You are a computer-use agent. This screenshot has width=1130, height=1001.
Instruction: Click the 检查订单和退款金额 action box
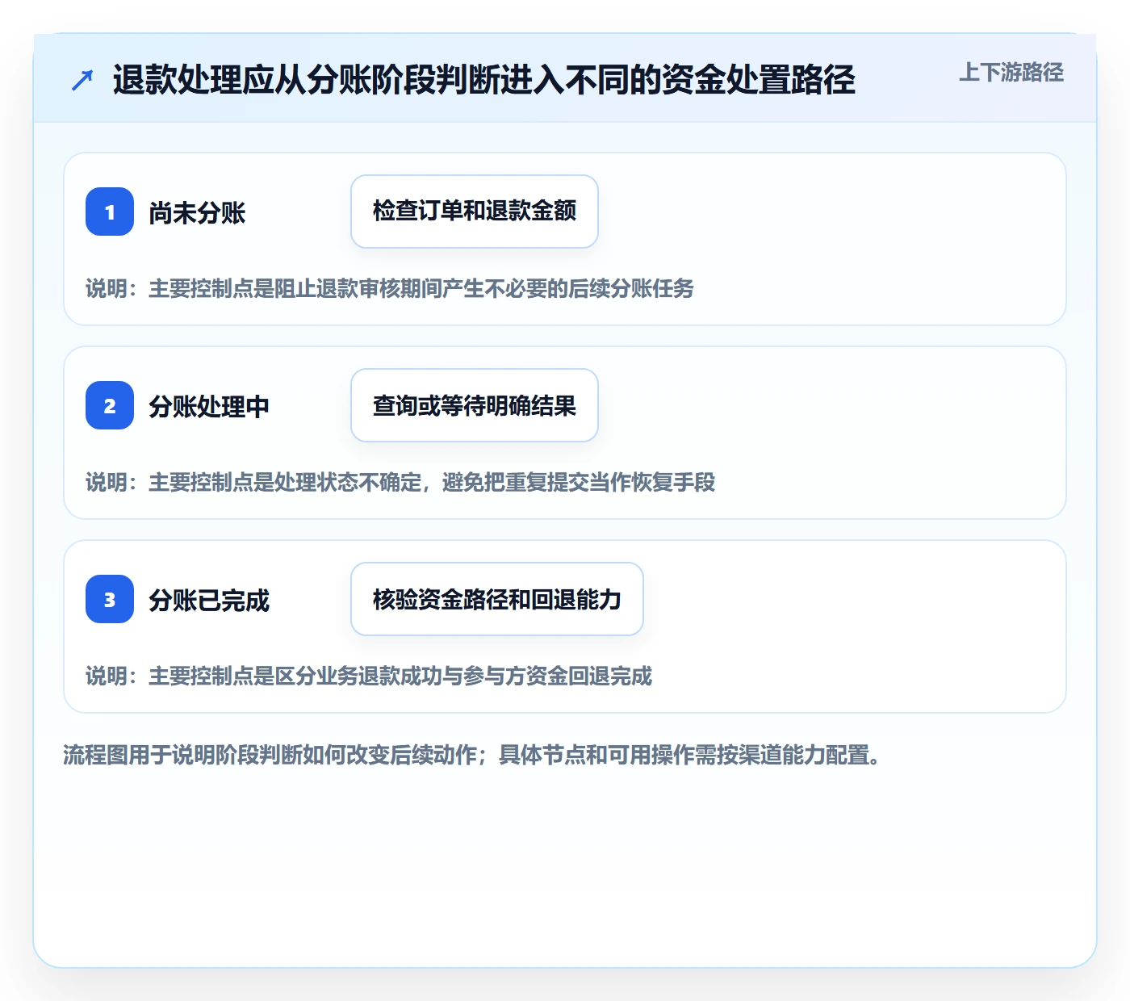[475, 212]
